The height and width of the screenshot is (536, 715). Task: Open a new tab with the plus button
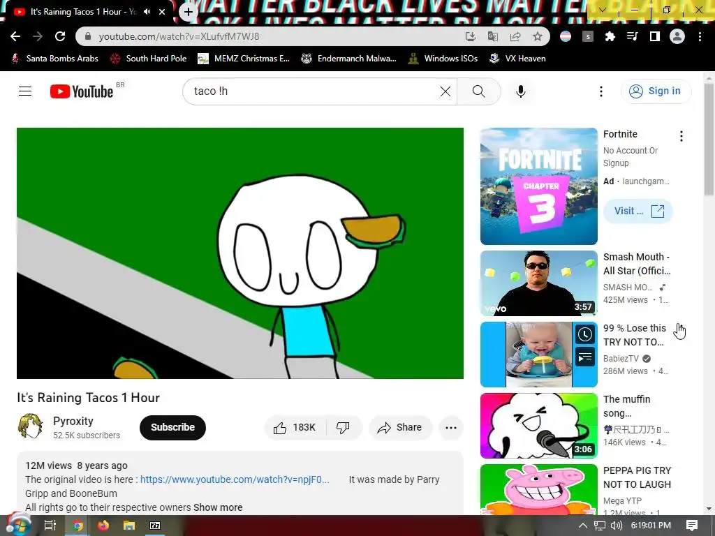189,12
